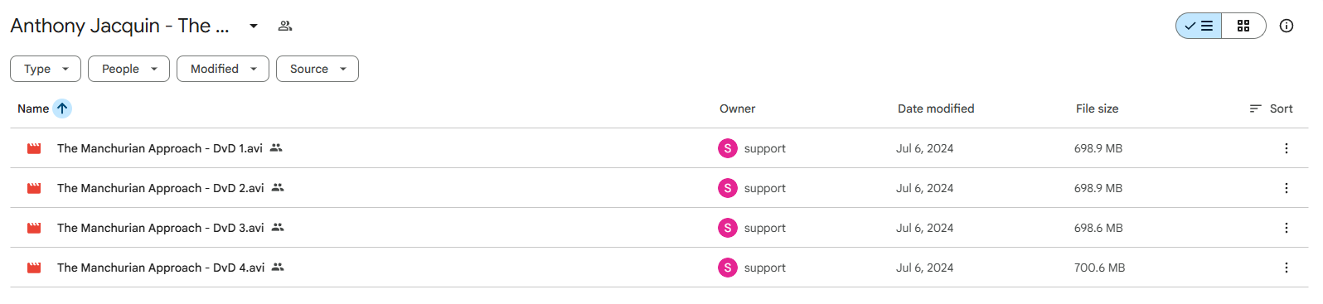Viewport: 1323px width, 304px height.
Task: Open more actions for DvD 2.avi
Action: [1287, 188]
